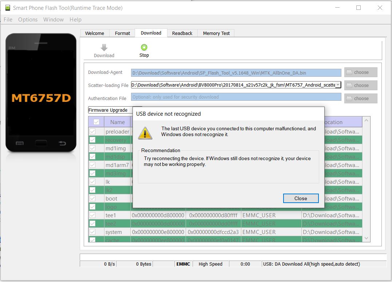Screen dimensions: 392x282
Task: Expand the Scatter-loading File dropdown
Action: [338, 85]
